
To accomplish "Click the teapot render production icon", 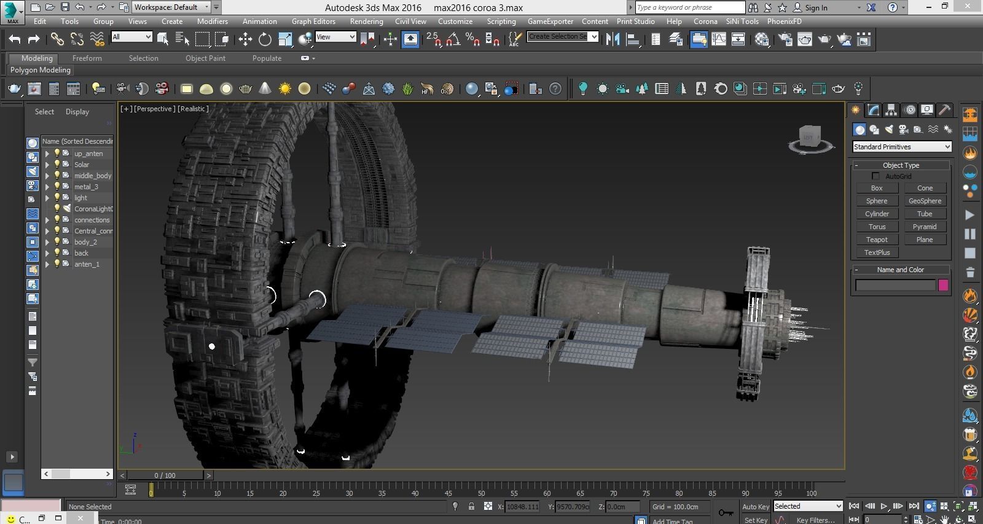I will (x=824, y=39).
